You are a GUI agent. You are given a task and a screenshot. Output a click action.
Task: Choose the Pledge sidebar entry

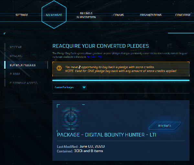(x=15, y=74)
